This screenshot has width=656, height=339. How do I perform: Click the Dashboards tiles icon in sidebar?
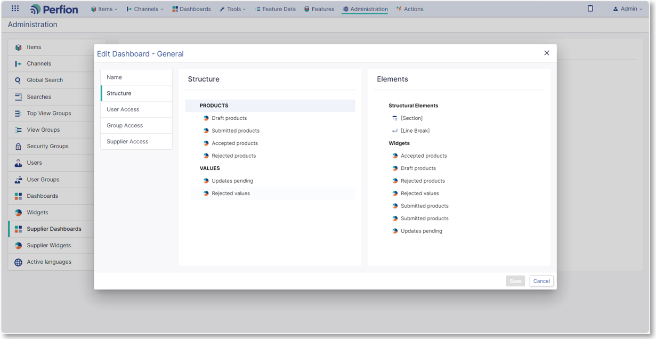(x=18, y=196)
